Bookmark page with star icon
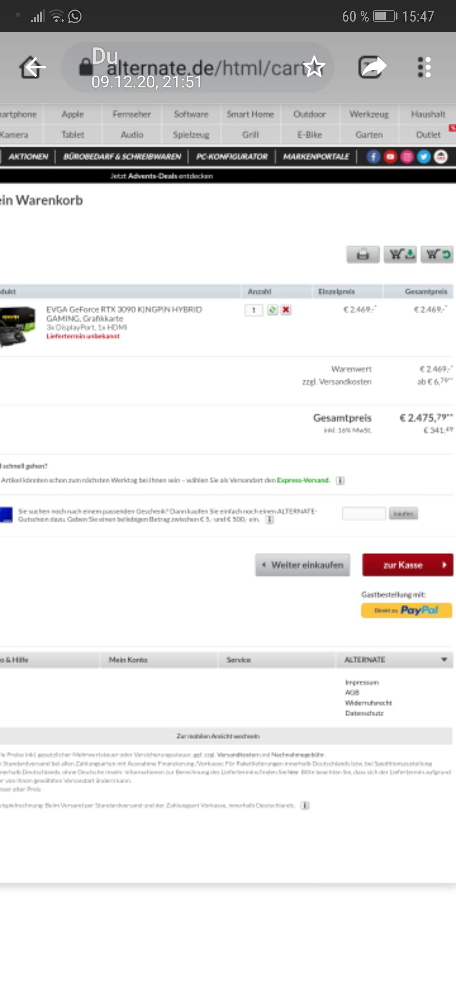This screenshot has width=456, height=988. click(314, 67)
